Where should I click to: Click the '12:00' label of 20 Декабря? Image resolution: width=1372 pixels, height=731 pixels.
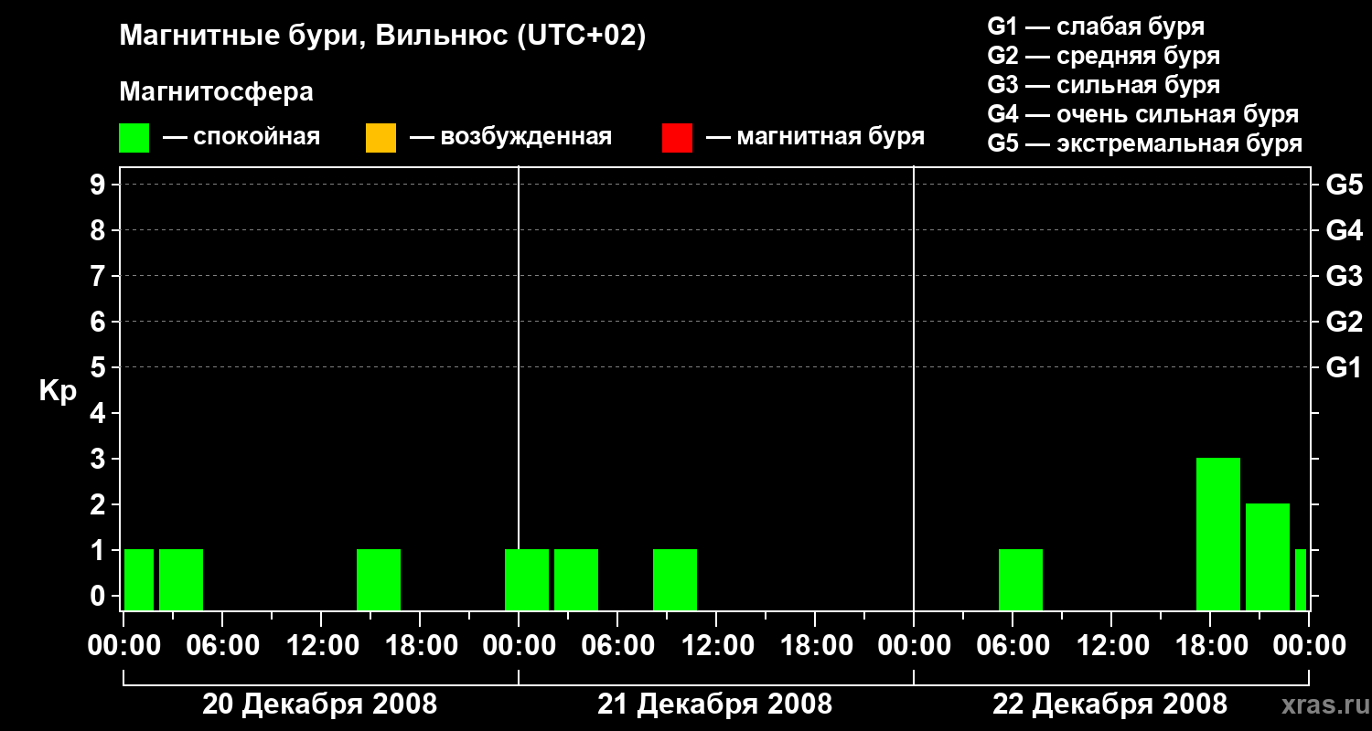[x=321, y=646]
